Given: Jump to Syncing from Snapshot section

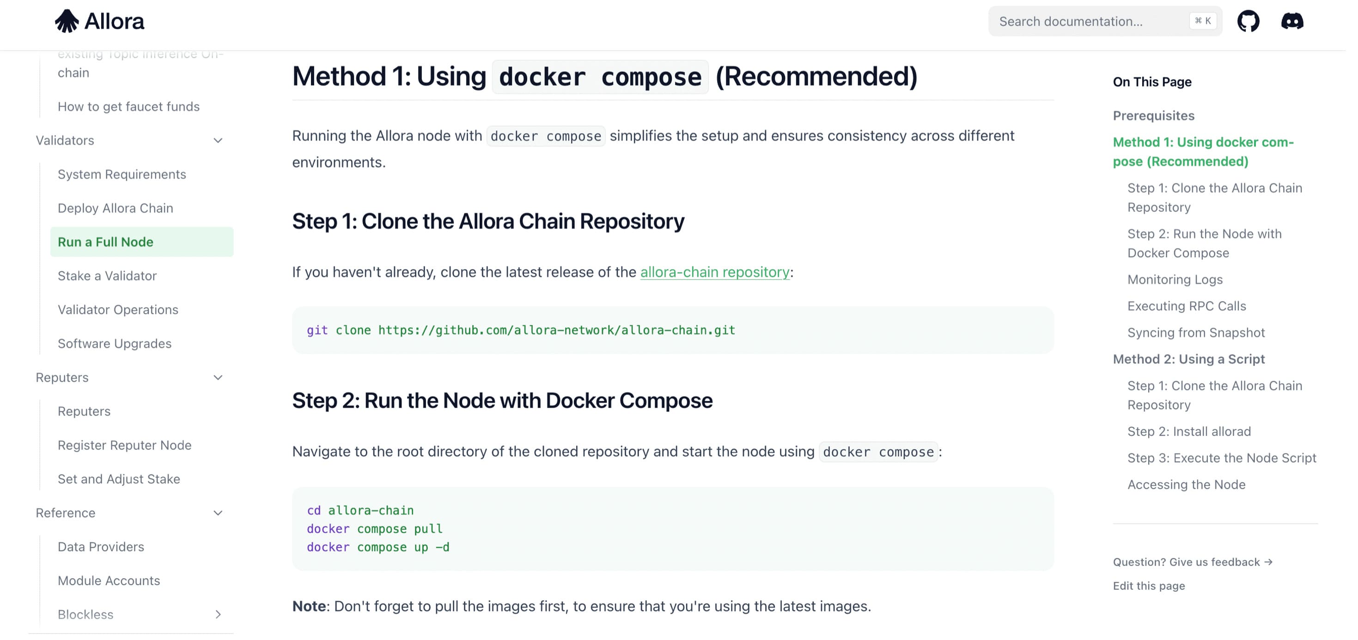Looking at the screenshot, I should 1196,332.
